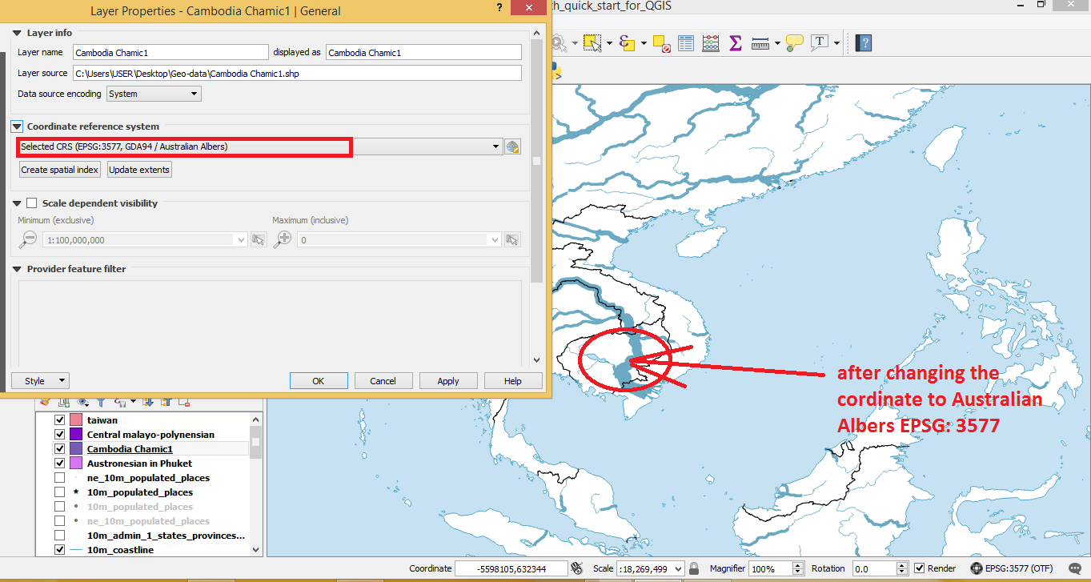
Task: Open select by expression tool
Action: tap(627, 43)
